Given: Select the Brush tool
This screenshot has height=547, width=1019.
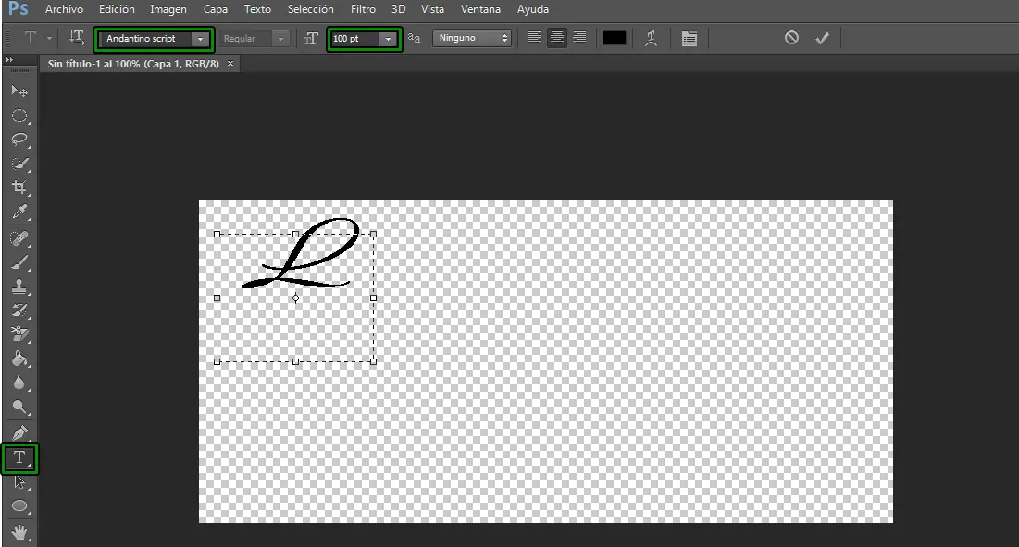Looking at the screenshot, I should (19, 262).
